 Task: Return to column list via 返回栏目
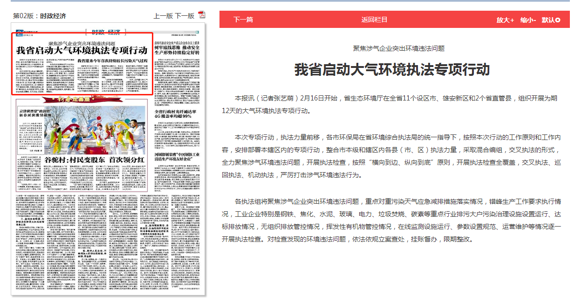point(374,20)
